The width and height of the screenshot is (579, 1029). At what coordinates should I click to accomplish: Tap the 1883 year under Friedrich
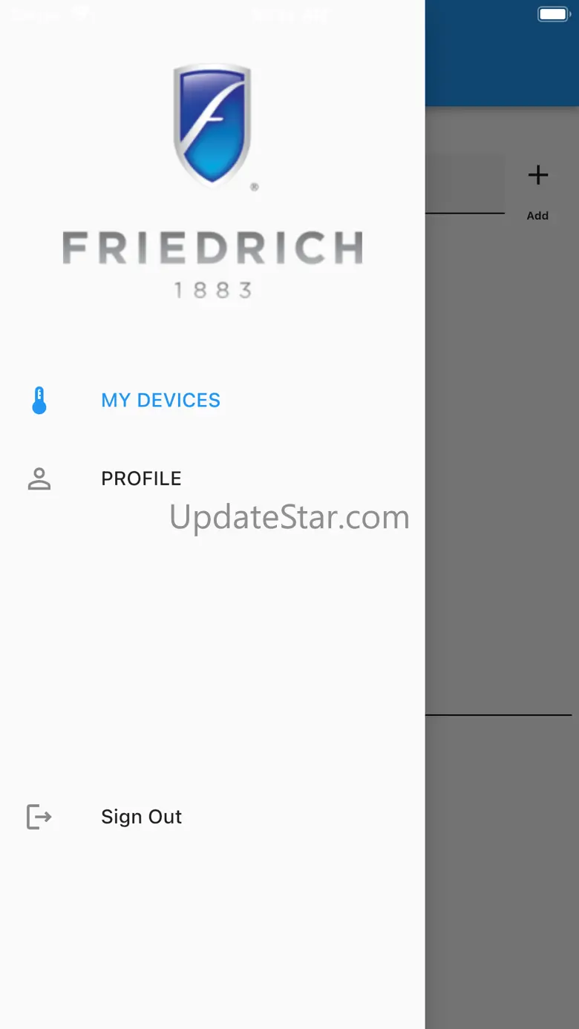pos(213,290)
